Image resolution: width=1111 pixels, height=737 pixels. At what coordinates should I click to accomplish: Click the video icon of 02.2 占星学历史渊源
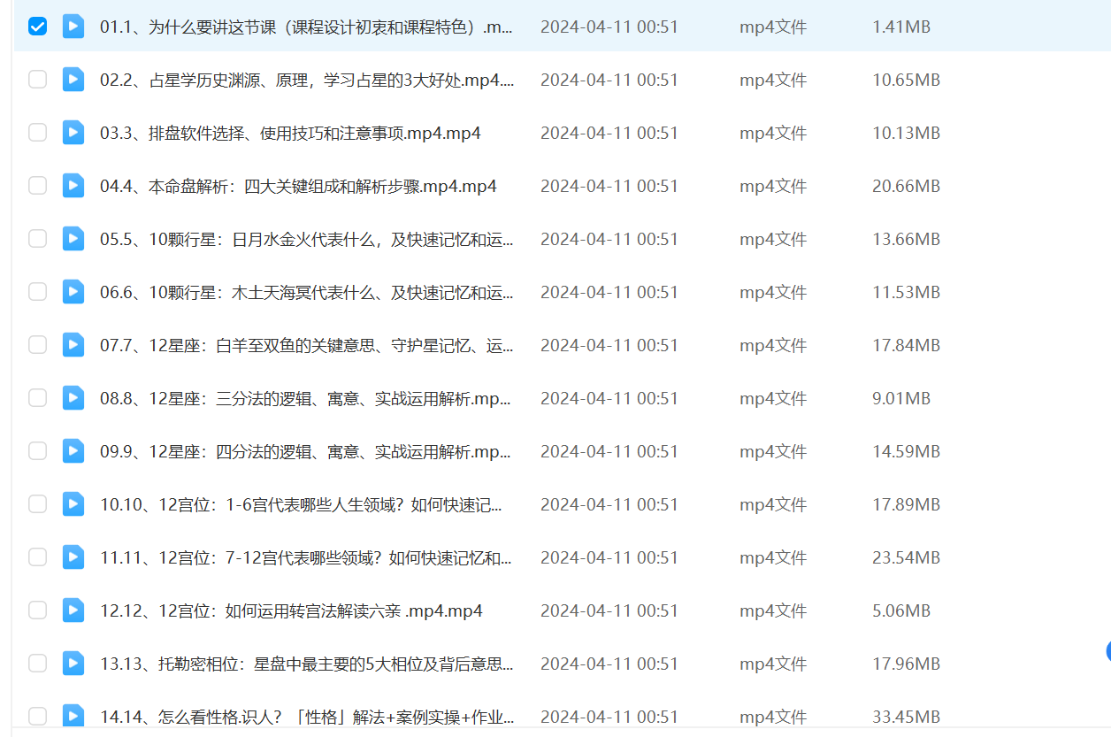(x=73, y=80)
